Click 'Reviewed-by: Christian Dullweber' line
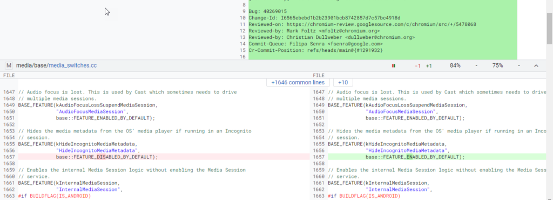The height and width of the screenshot is (200, 553). [332, 37]
